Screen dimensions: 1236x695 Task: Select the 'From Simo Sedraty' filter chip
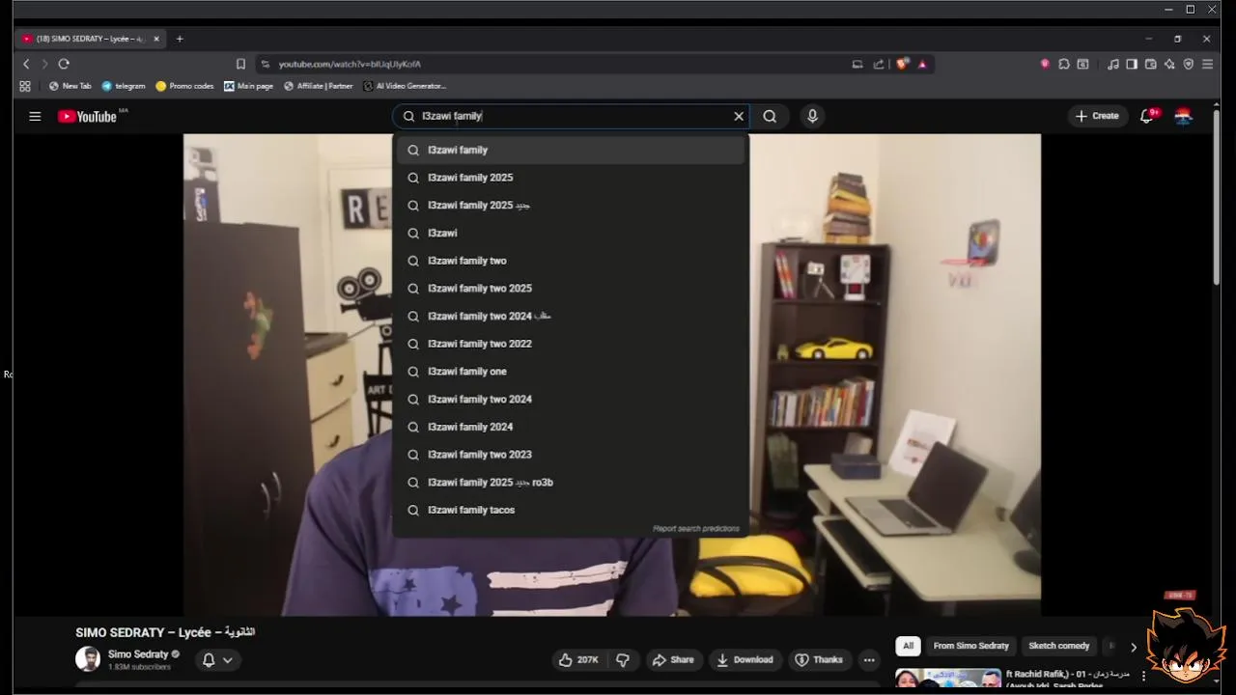click(x=970, y=646)
